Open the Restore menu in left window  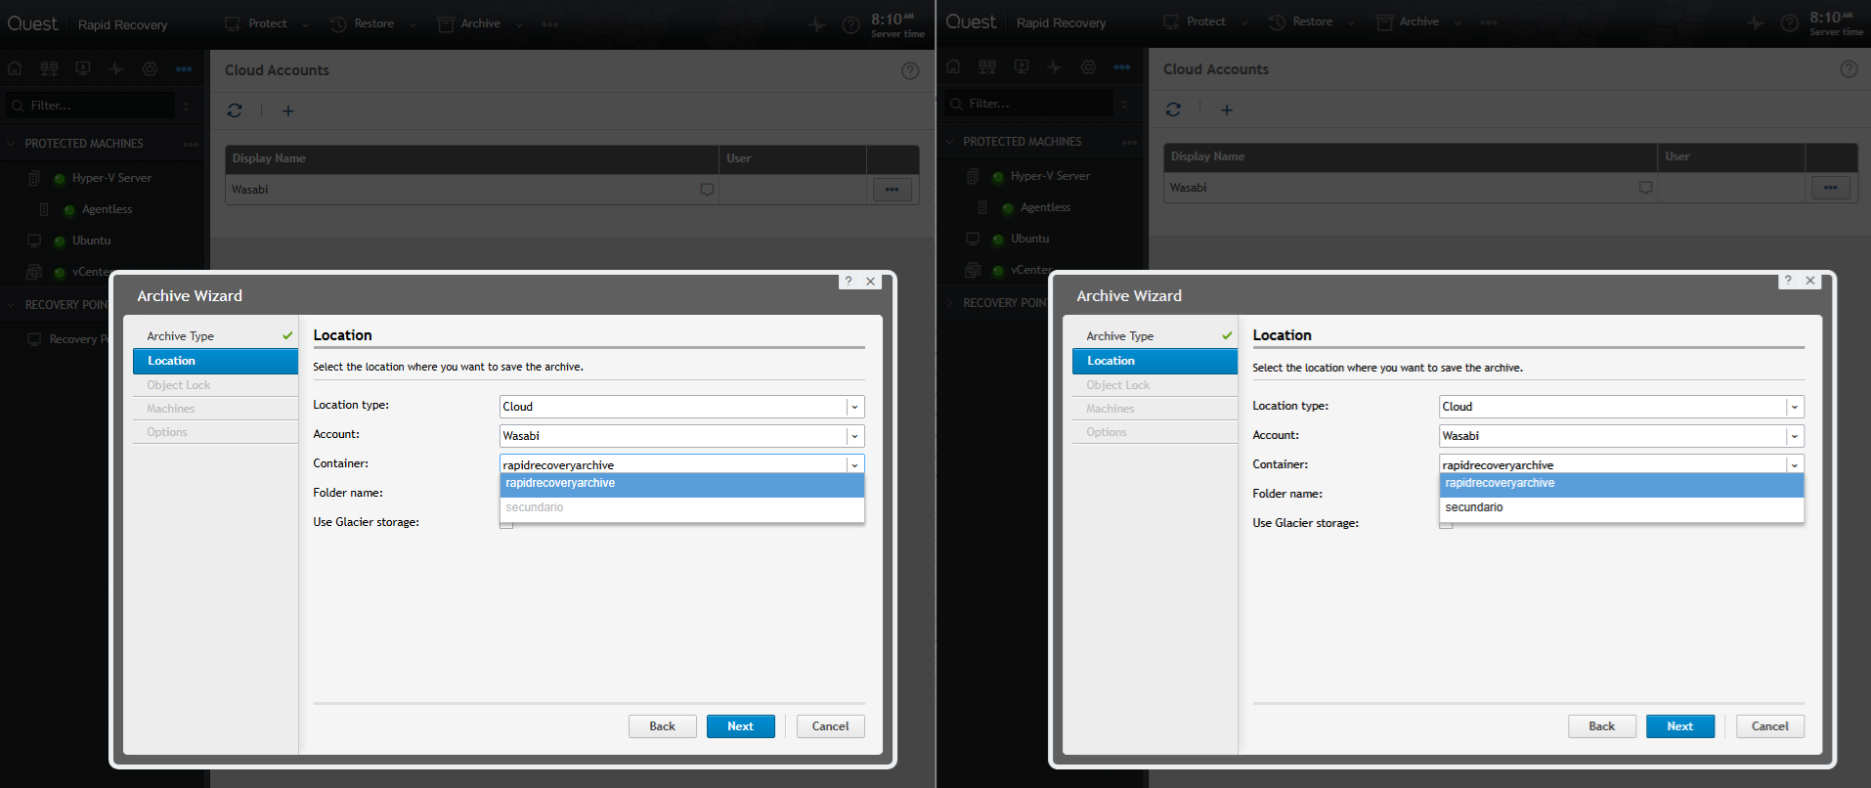373,23
